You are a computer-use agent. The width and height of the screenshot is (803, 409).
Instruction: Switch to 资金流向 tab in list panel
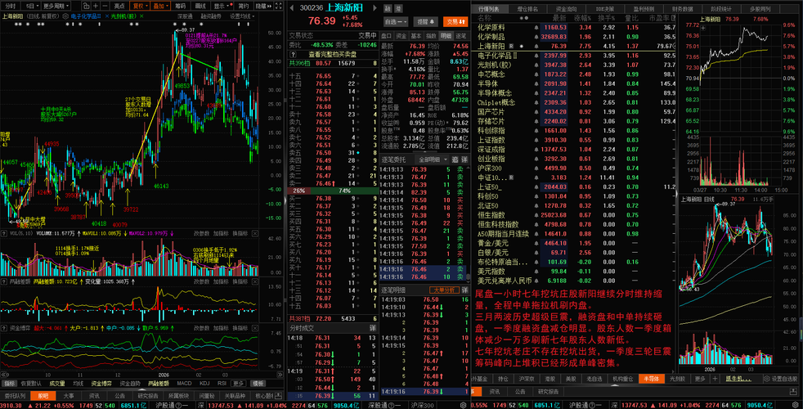pos(566,9)
